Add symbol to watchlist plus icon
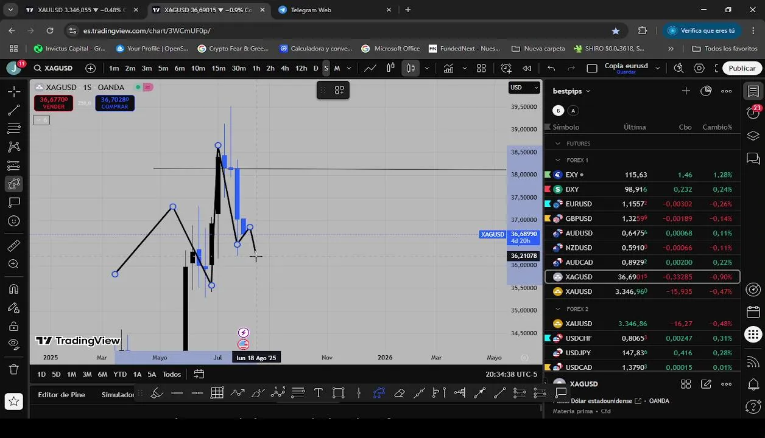This screenshot has width=765, height=438. point(686,91)
